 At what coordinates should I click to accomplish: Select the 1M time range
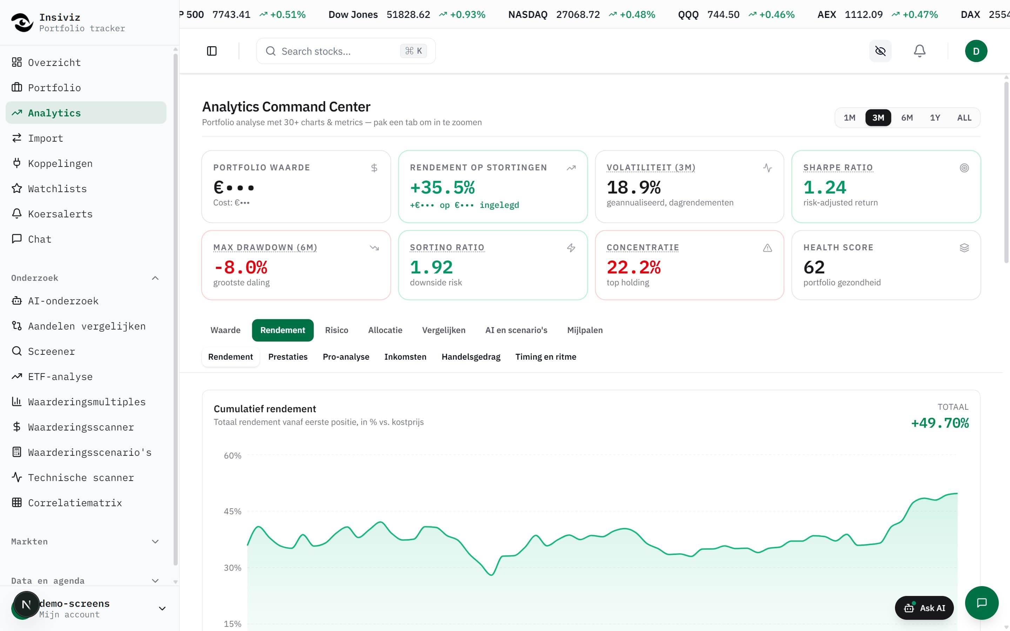pyautogui.click(x=849, y=118)
